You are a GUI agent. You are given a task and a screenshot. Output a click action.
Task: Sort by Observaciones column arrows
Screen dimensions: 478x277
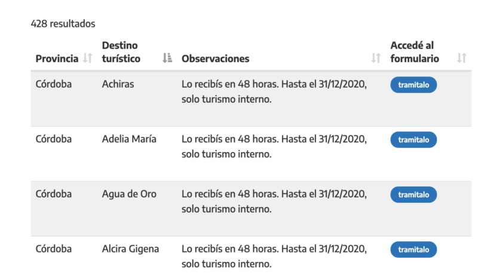(376, 58)
